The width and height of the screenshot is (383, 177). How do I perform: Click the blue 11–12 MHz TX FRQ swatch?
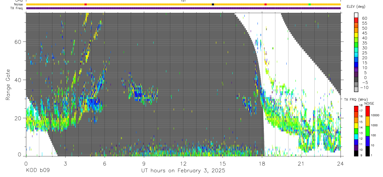pos(356,142)
